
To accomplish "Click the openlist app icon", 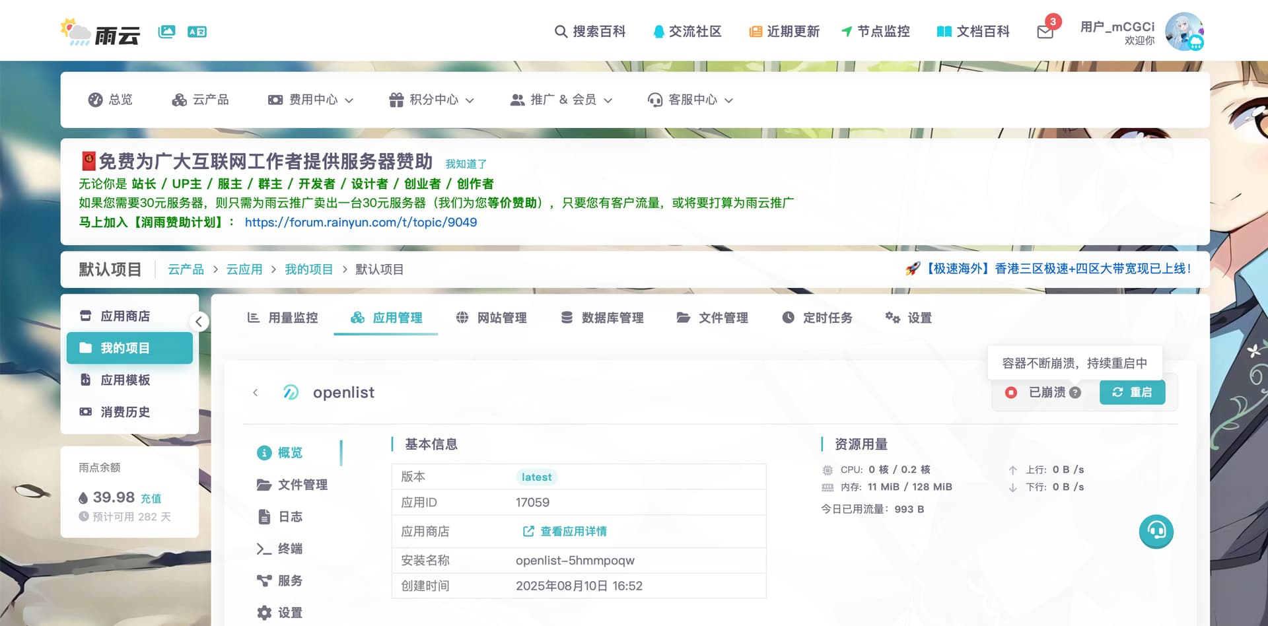I will [291, 392].
